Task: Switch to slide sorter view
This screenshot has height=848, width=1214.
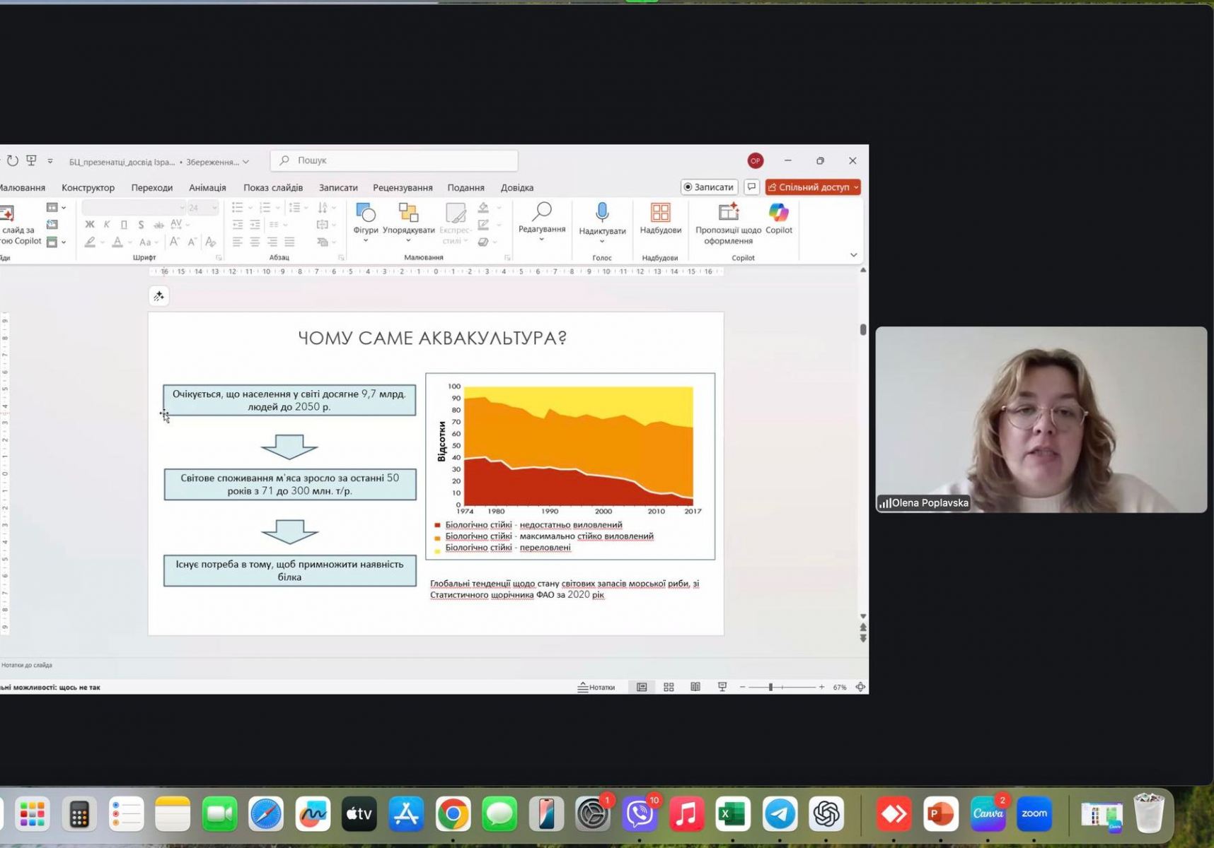Action: click(669, 687)
